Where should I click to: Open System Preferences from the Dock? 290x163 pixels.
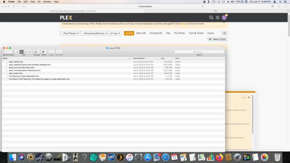(138, 157)
